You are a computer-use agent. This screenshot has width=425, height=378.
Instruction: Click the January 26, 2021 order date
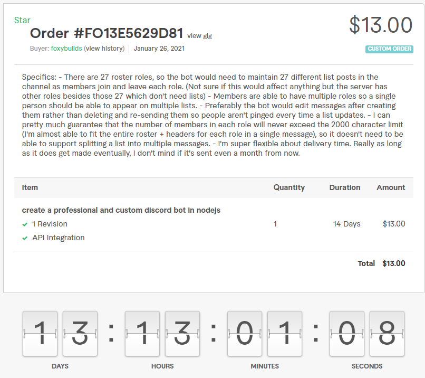click(159, 49)
